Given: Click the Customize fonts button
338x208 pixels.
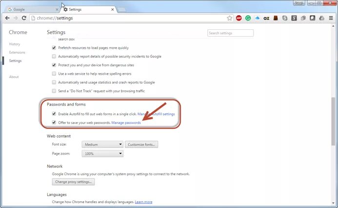Looking at the screenshot, I should pyautogui.click(x=141, y=145).
